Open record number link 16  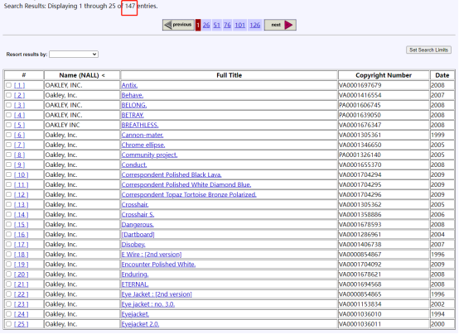coord(21,235)
